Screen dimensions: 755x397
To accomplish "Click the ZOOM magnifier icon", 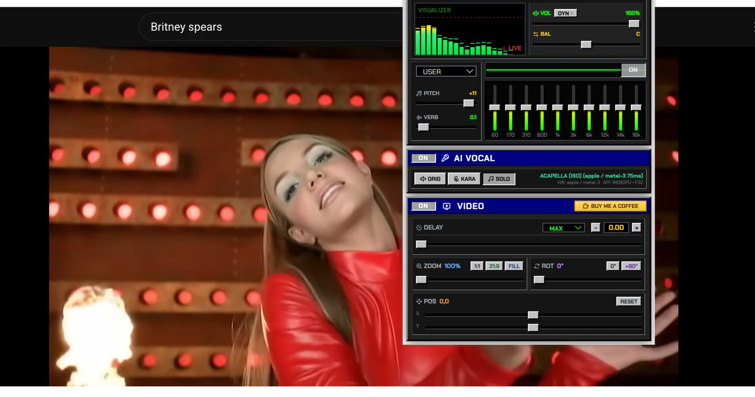I will pos(419,266).
